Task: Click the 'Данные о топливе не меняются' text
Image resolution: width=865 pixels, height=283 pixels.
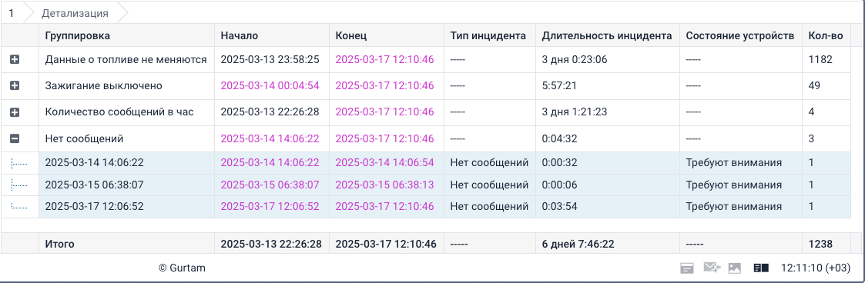Action: click(126, 59)
